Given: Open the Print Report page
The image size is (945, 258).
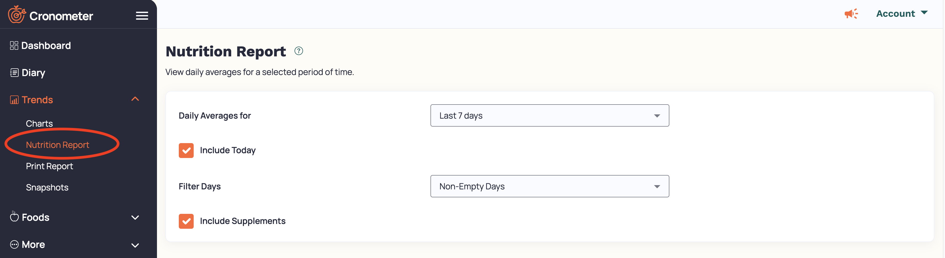Looking at the screenshot, I should pyautogui.click(x=49, y=166).
